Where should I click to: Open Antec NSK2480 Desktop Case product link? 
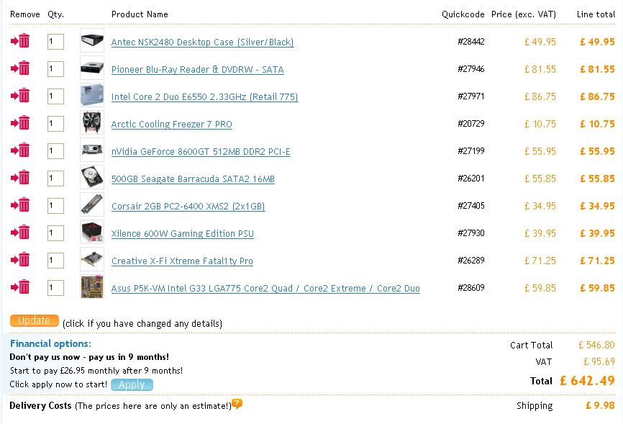pos(203,42)
